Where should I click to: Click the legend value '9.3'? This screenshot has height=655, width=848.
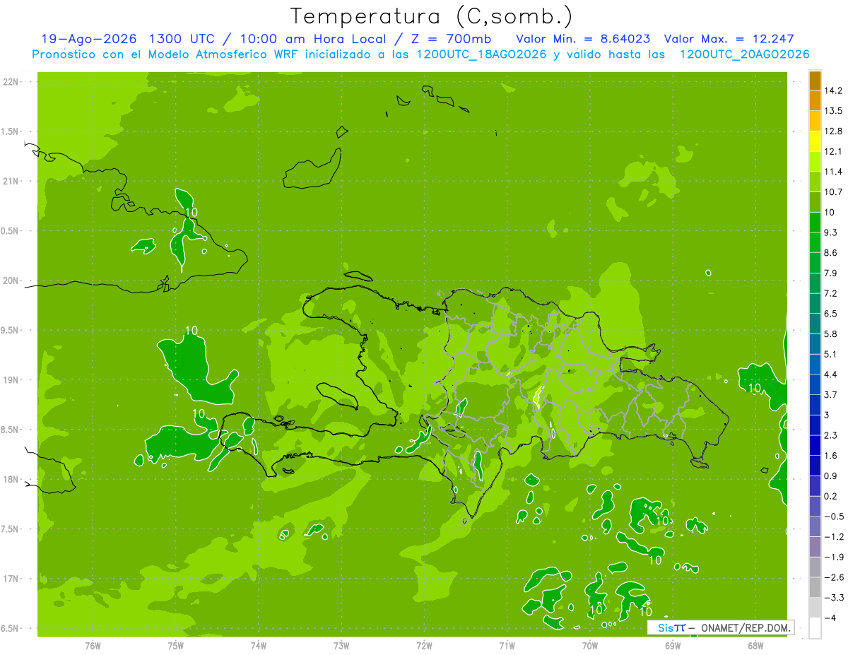[830, 232]
